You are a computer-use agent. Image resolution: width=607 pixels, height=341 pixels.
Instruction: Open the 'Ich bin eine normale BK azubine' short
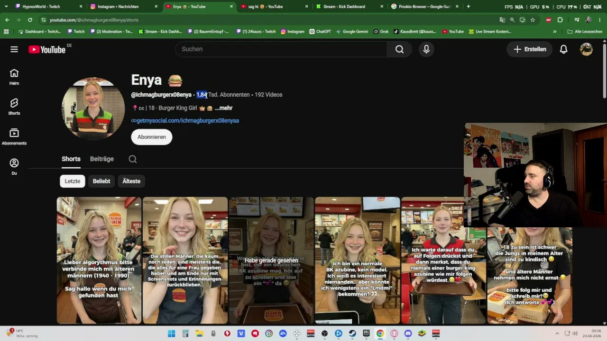tap(357, 260)
